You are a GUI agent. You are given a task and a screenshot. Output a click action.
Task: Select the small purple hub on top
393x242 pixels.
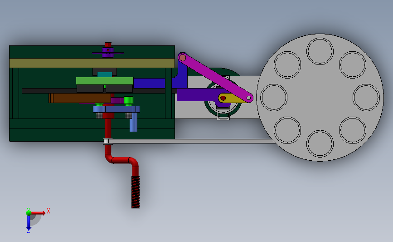pos(108,53)
